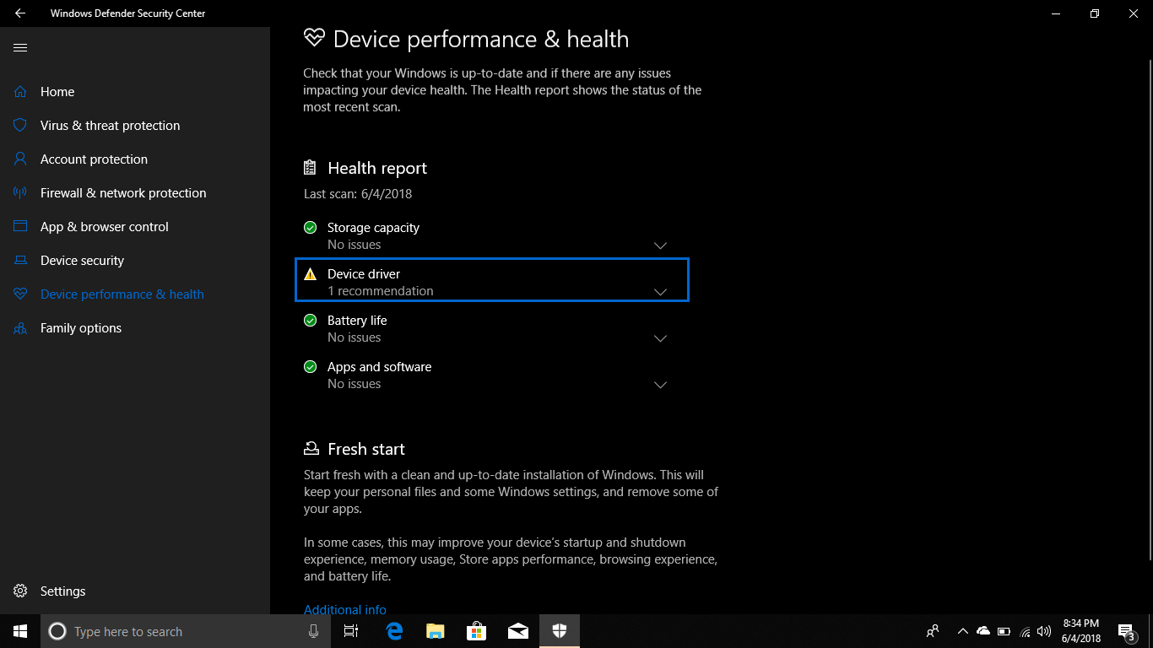Click the microphone icon in search box

(314, 631)
